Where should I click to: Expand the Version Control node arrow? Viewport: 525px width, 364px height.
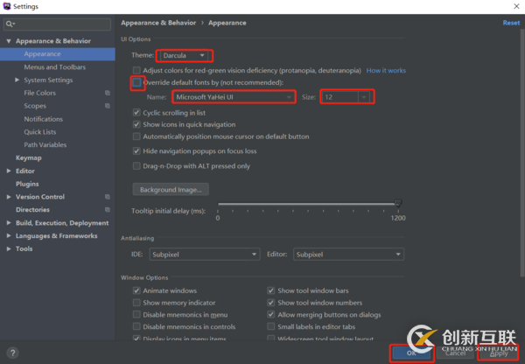(9, 197)
